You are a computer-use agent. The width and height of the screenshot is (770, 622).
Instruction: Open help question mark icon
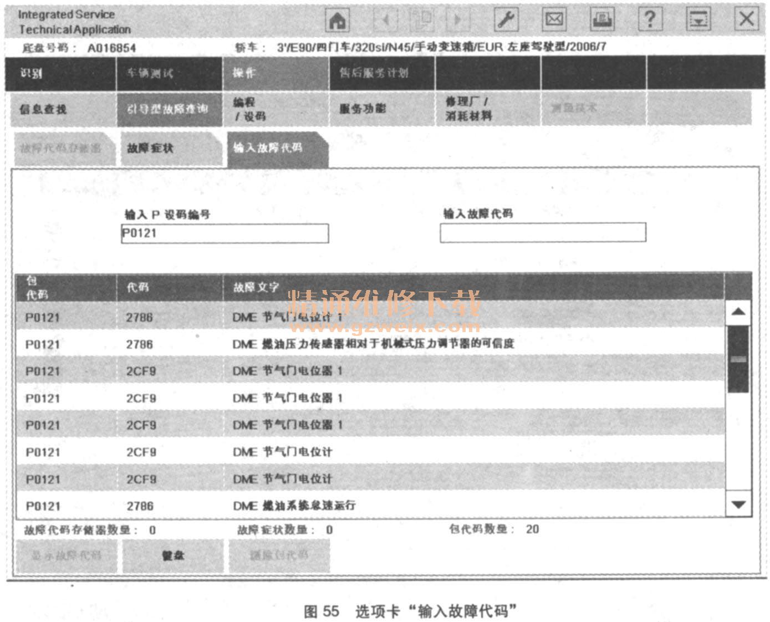point(650,20)
